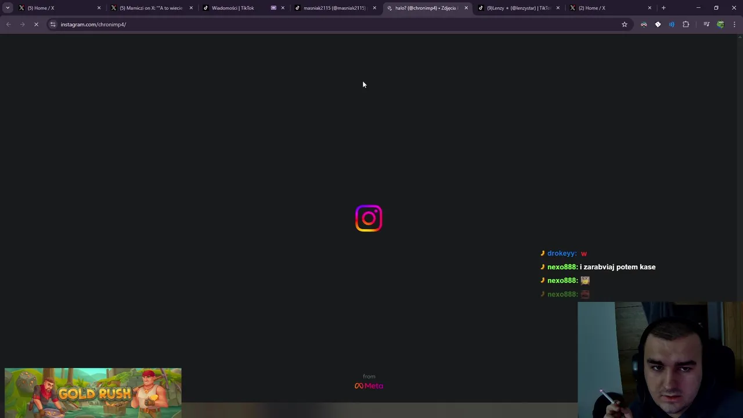Open the media controls music-note icon
Screen dimensions: 743x418
(x=706, y=24)
